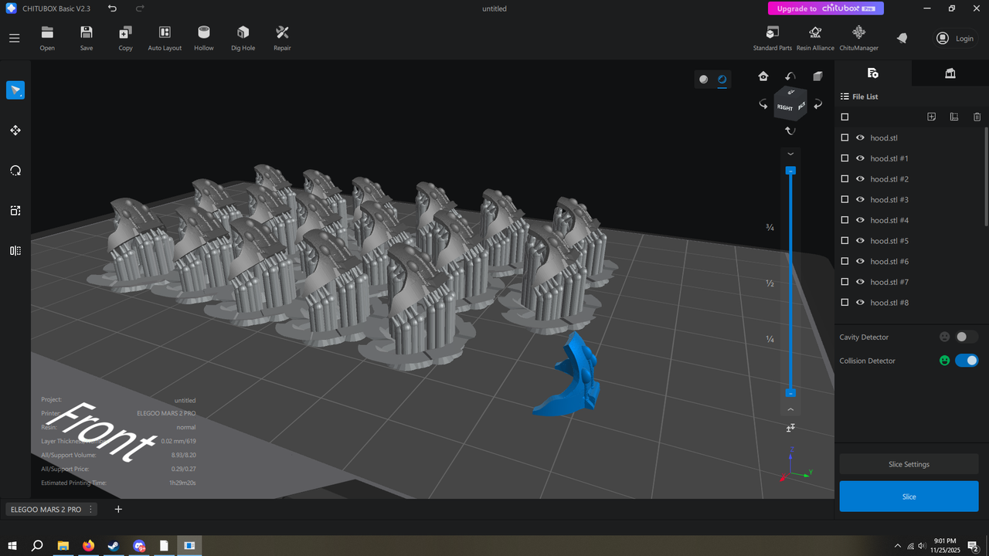The image size is (989, 556).
Task: Open Standard Parts library
Action: coord(772,38)
